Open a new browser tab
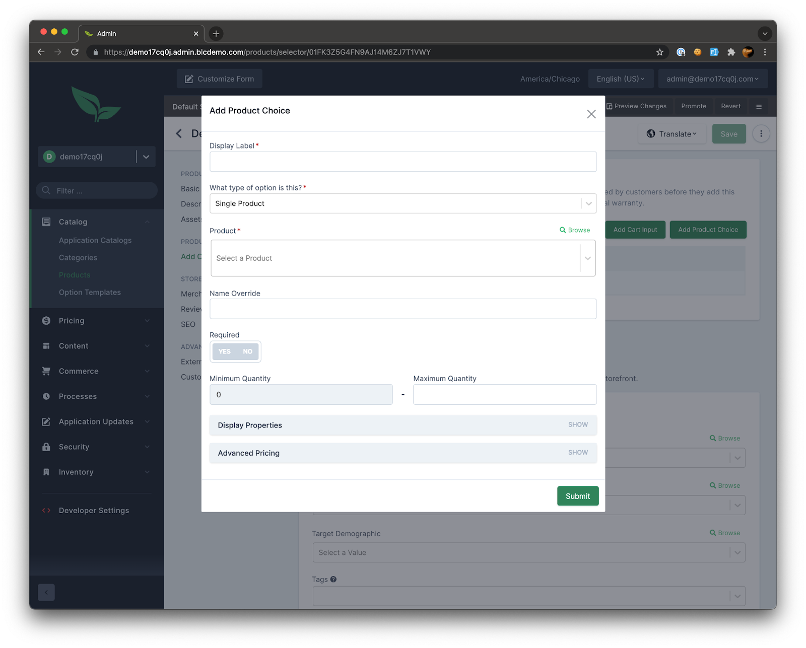The height and width of the screenshot is (648, 806). click(216, 34)
